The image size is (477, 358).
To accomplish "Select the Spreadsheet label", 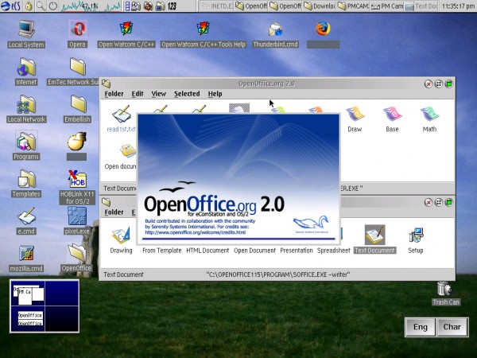I will [334, 251].
